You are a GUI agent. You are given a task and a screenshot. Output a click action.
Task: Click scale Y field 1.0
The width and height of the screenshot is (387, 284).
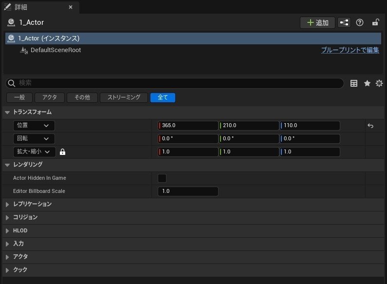[x=249, y=151]
